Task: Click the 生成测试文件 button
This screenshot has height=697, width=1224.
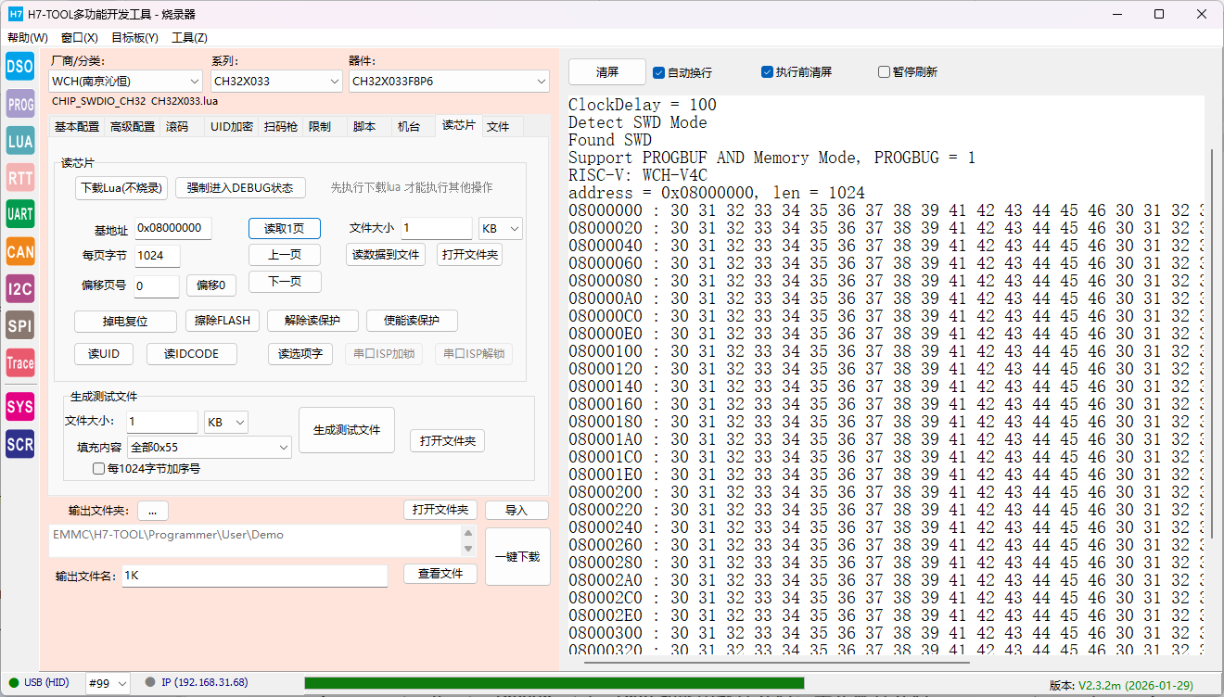Action: point(347,430)
